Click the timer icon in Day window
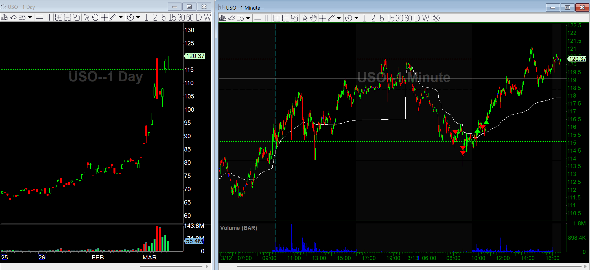The image size is (590, 270). tap(130, 17)
